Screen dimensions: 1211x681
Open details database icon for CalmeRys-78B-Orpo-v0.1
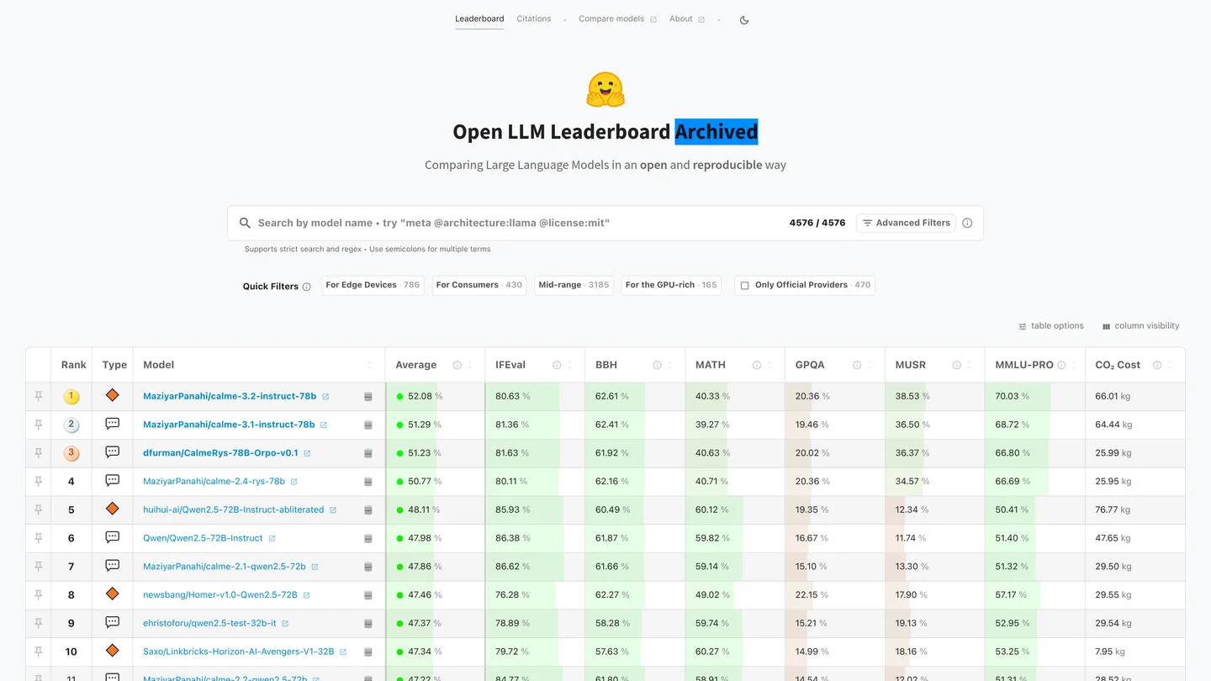point(368,453)
